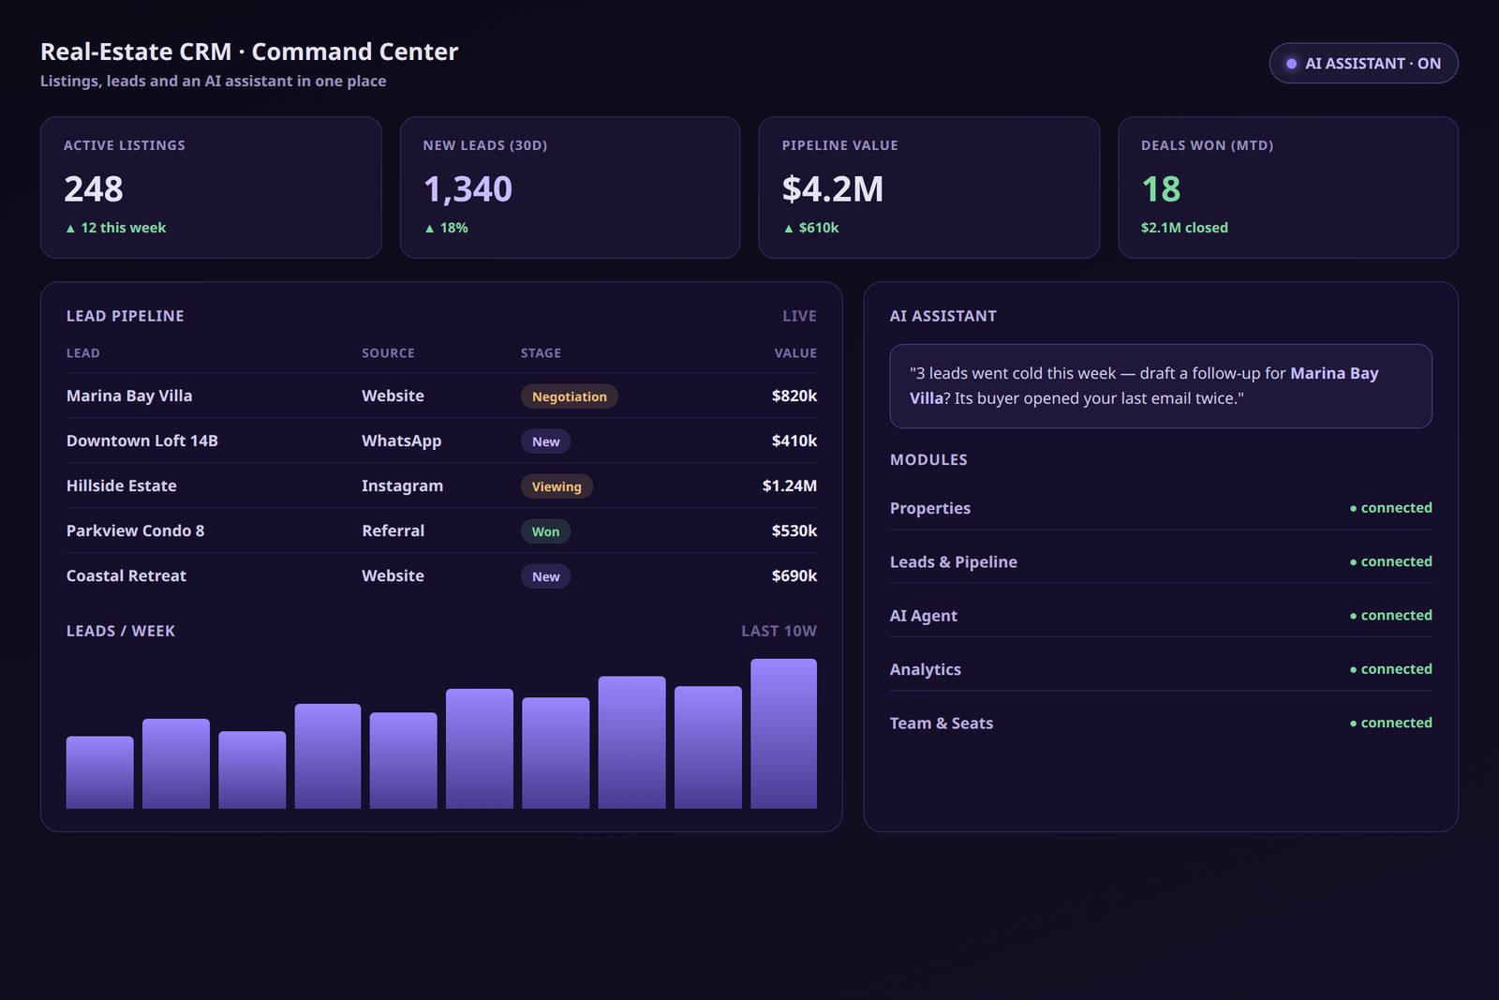Click the LEAD column header
The width and height of the screenshot is (1499, 1000).
coord(83,353)
